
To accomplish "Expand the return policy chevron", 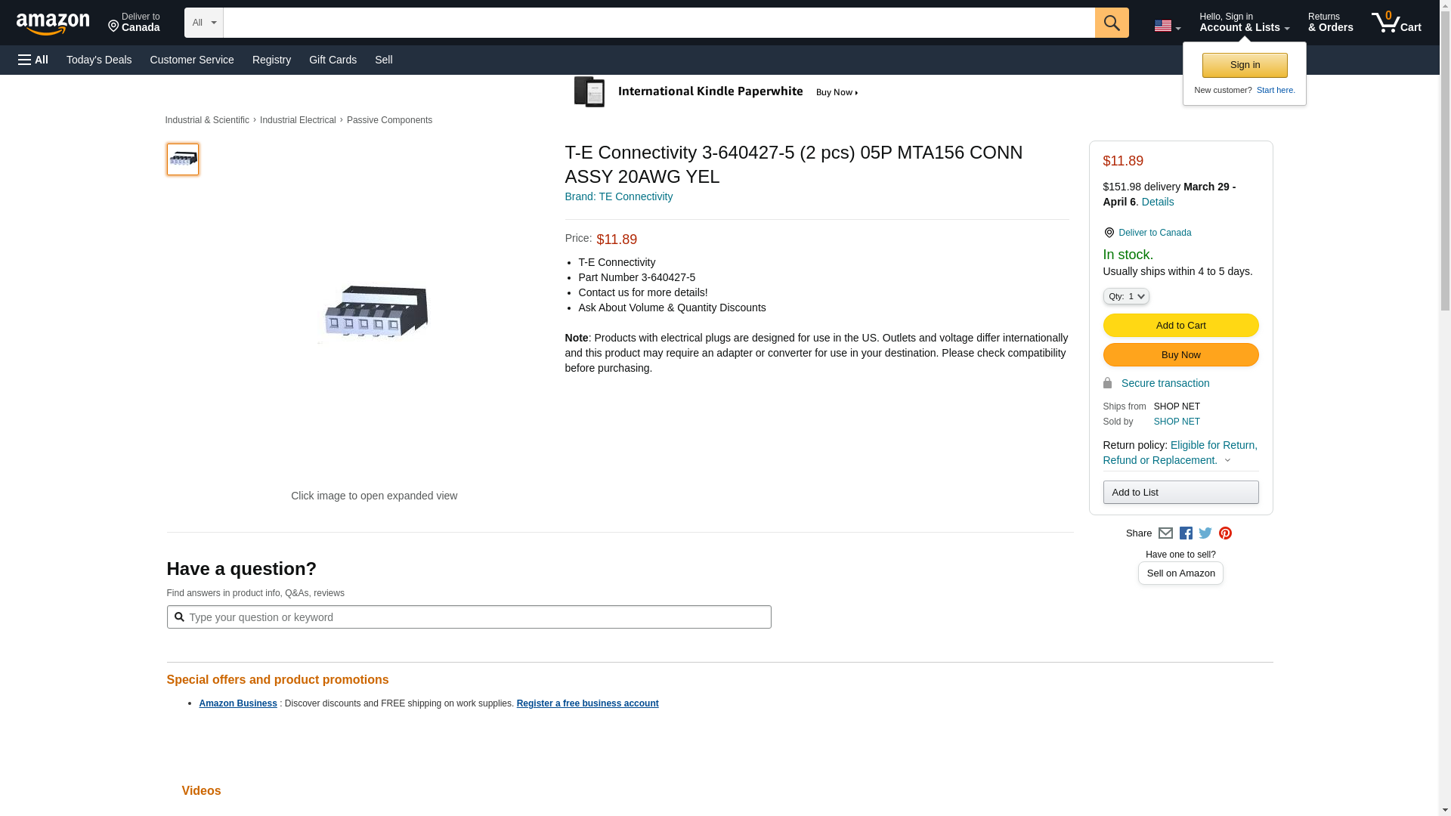I will (x=1227, y=460).
